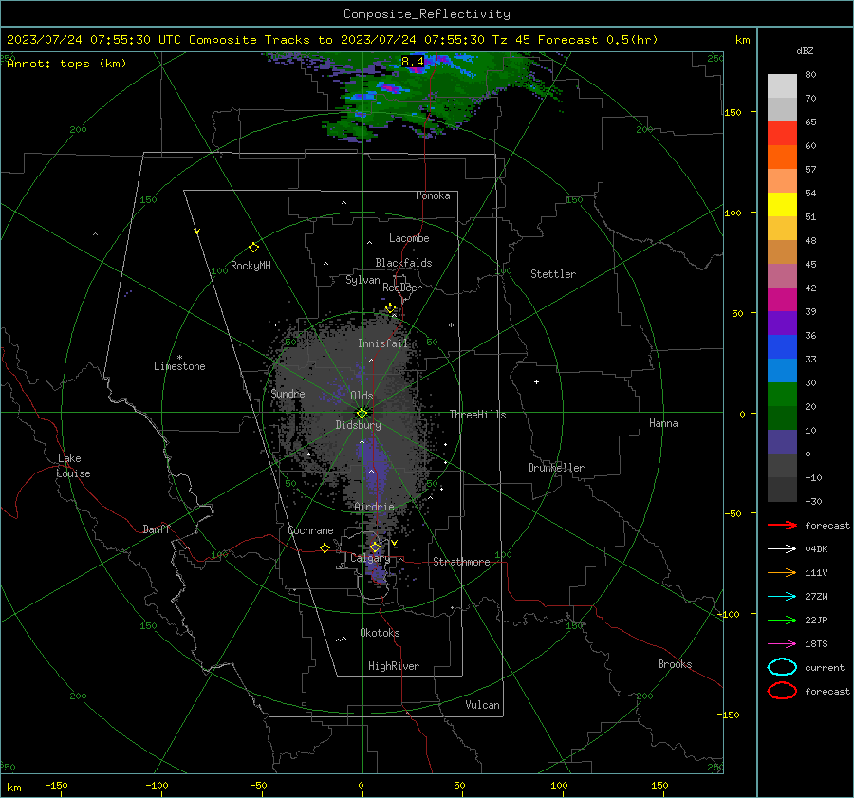Image resolution: width=854 pixels, height=798 pixels.
Task: Click the yellow arrow marker east of Calgary's diamond
Action: click(394, 543)
